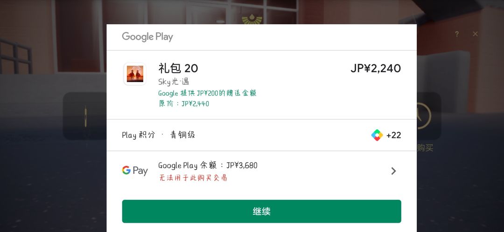Click the clock icon behind dialog

coord(424,116)
